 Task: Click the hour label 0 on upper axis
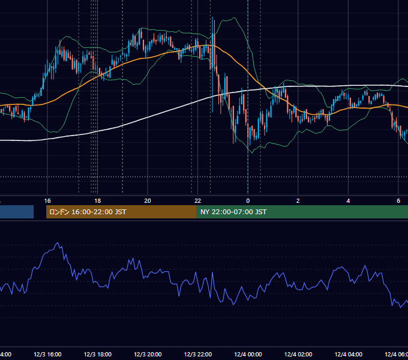[x=248, y=201]
